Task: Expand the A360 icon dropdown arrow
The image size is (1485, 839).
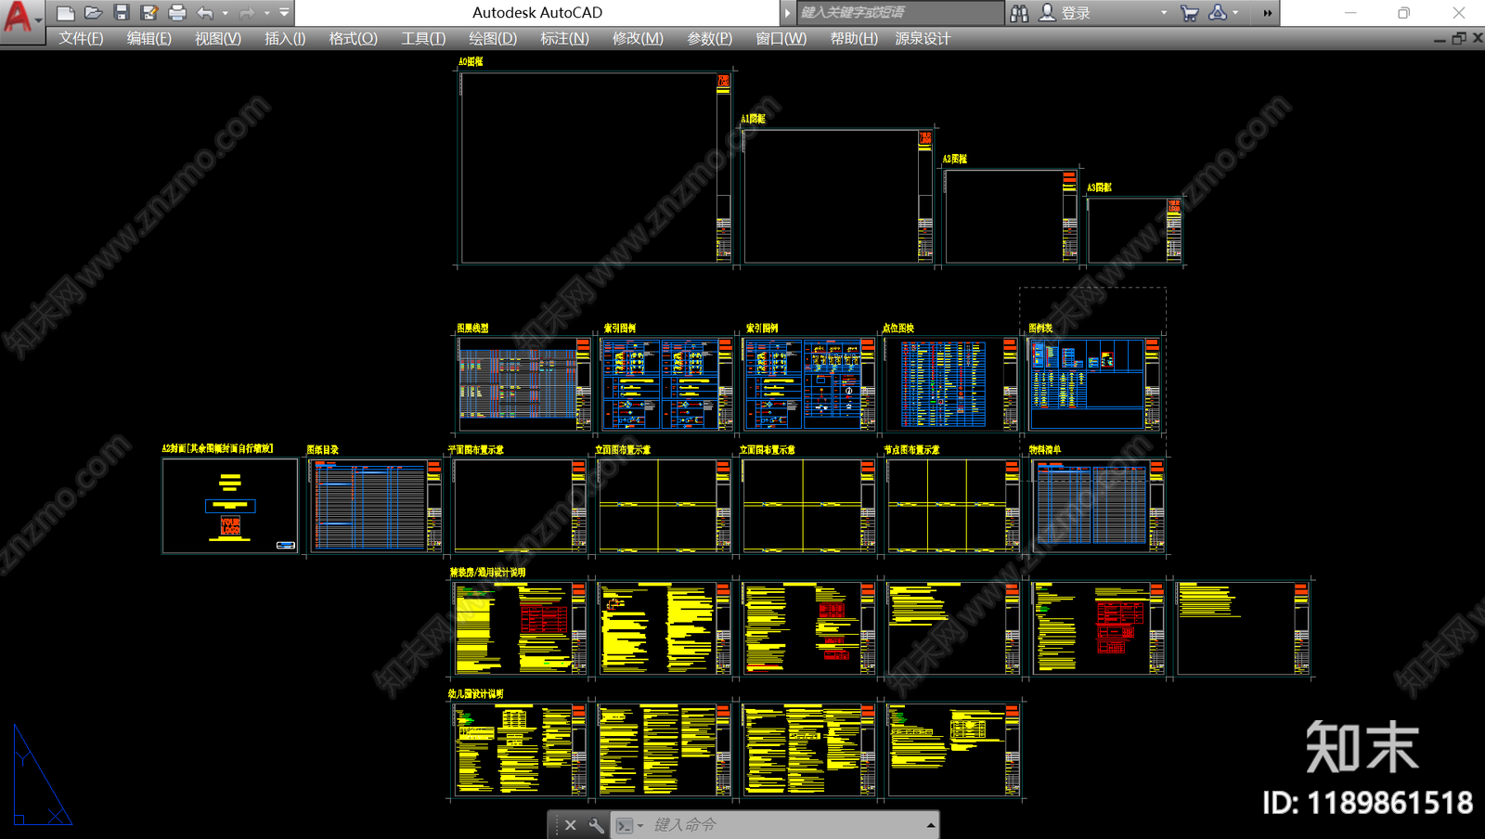Action: [1235, 13]
